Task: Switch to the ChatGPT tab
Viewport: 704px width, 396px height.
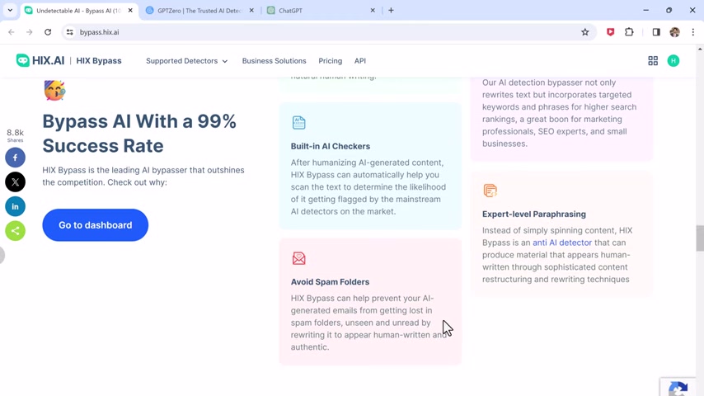Action: click(321, 11)
